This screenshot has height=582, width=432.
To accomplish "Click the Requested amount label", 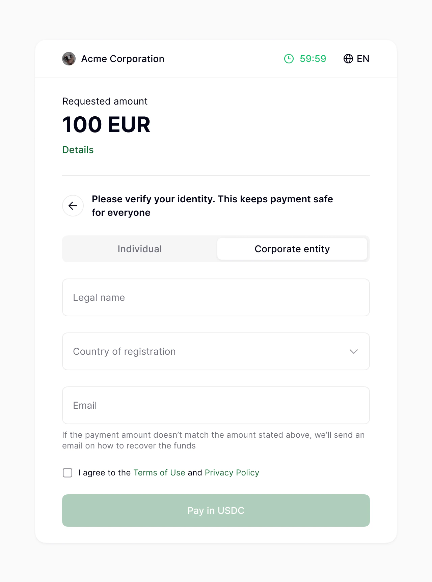I will [105, 101].
